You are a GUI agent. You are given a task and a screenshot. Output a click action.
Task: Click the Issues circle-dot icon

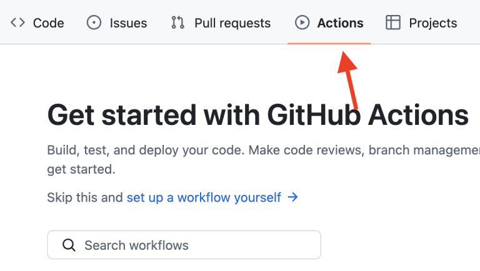(x=94, y=23)
